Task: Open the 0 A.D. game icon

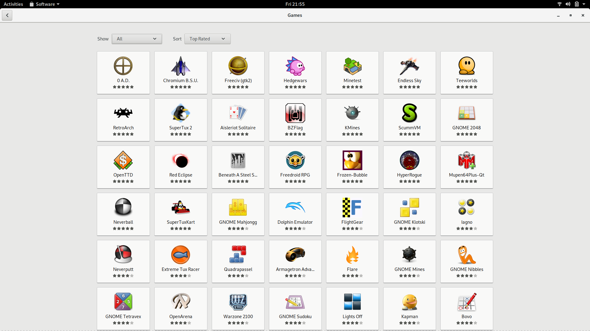Action: click(123, 66)
